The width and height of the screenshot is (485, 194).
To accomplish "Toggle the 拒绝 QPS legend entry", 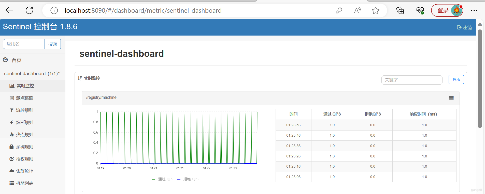I will tap(188, 179).
